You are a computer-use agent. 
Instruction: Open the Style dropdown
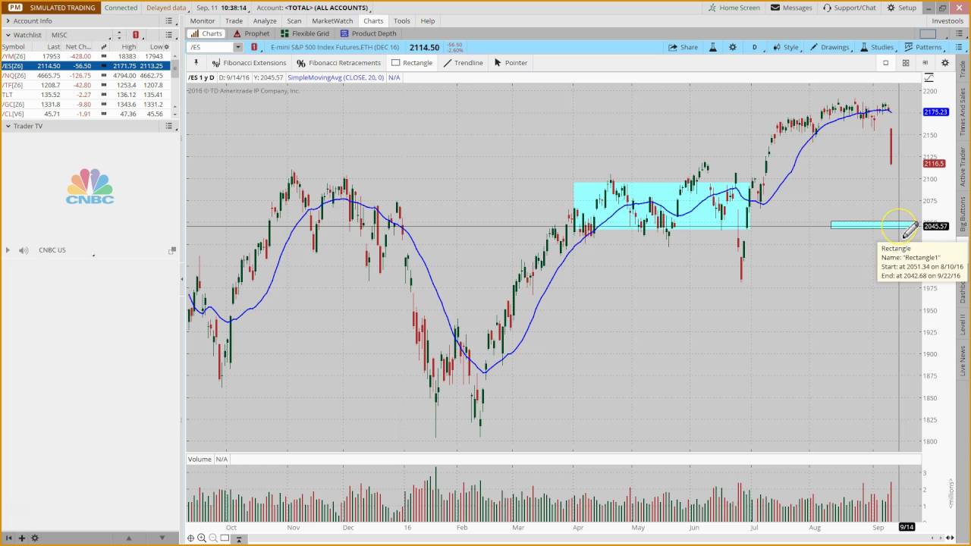[x=786, y=47]
